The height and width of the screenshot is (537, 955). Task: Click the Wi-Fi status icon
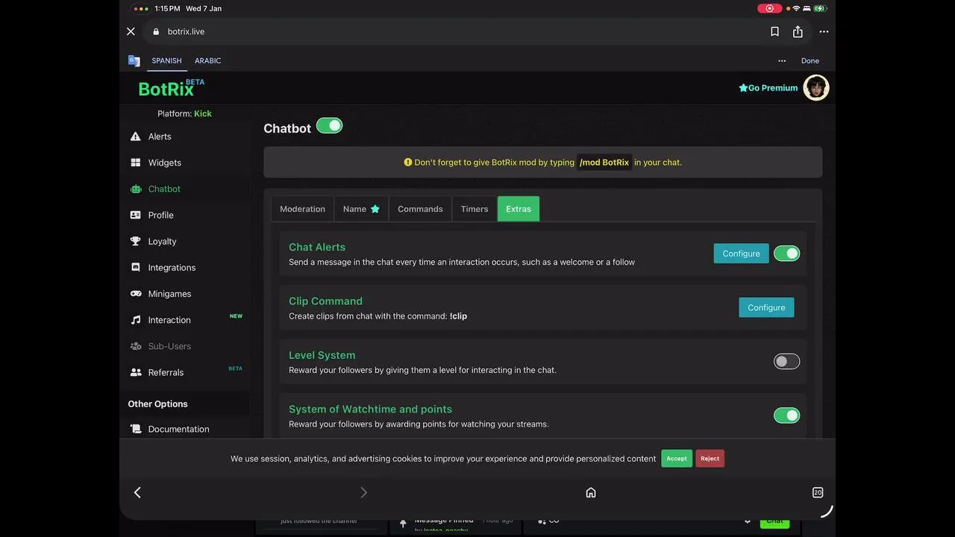click(796, 8)
